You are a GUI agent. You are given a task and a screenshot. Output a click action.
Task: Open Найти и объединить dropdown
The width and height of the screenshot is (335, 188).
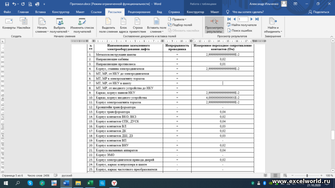click(x=273, y=25)
